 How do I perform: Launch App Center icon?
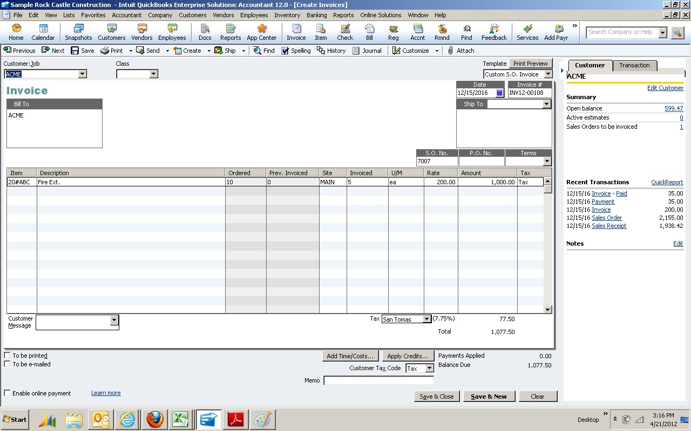click(262, 32)
